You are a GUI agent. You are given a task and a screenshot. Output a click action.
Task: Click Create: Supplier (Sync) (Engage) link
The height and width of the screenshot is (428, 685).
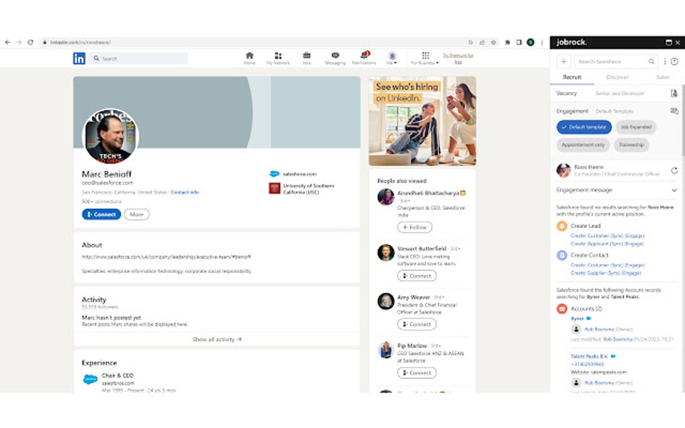tap(606, 272)
